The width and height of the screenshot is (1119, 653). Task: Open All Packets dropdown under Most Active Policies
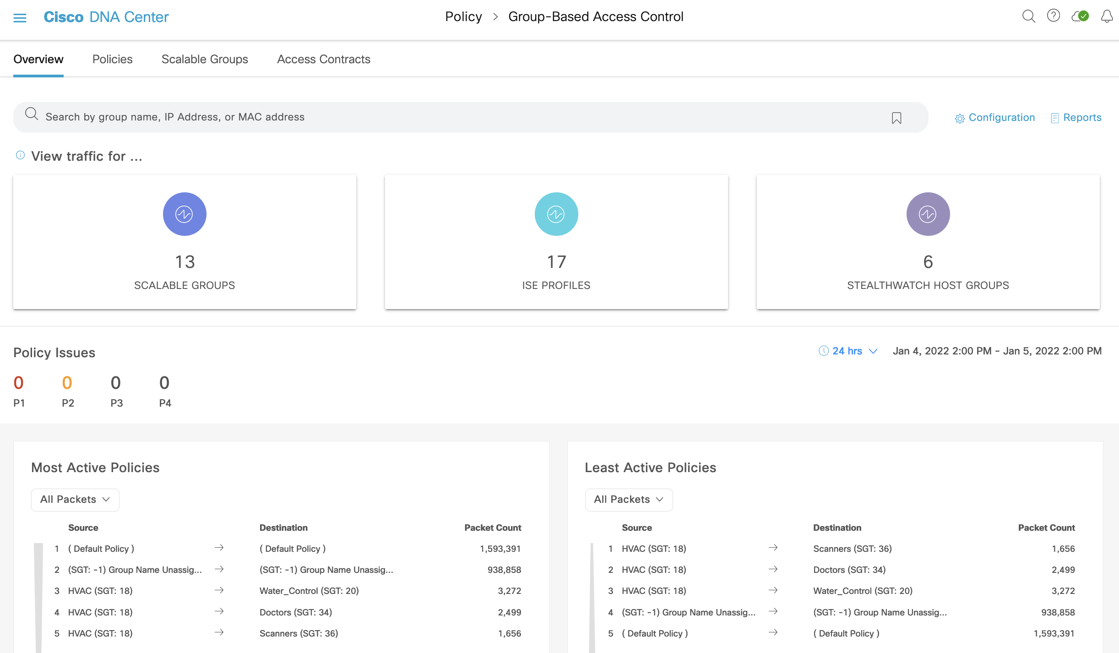pyautogui.click(x=75, y=500)
